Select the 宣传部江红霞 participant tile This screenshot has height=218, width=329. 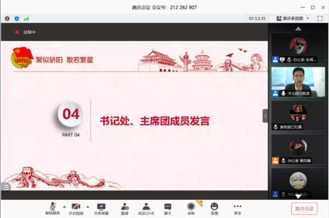pyautogui.click(x=298, y=116)
